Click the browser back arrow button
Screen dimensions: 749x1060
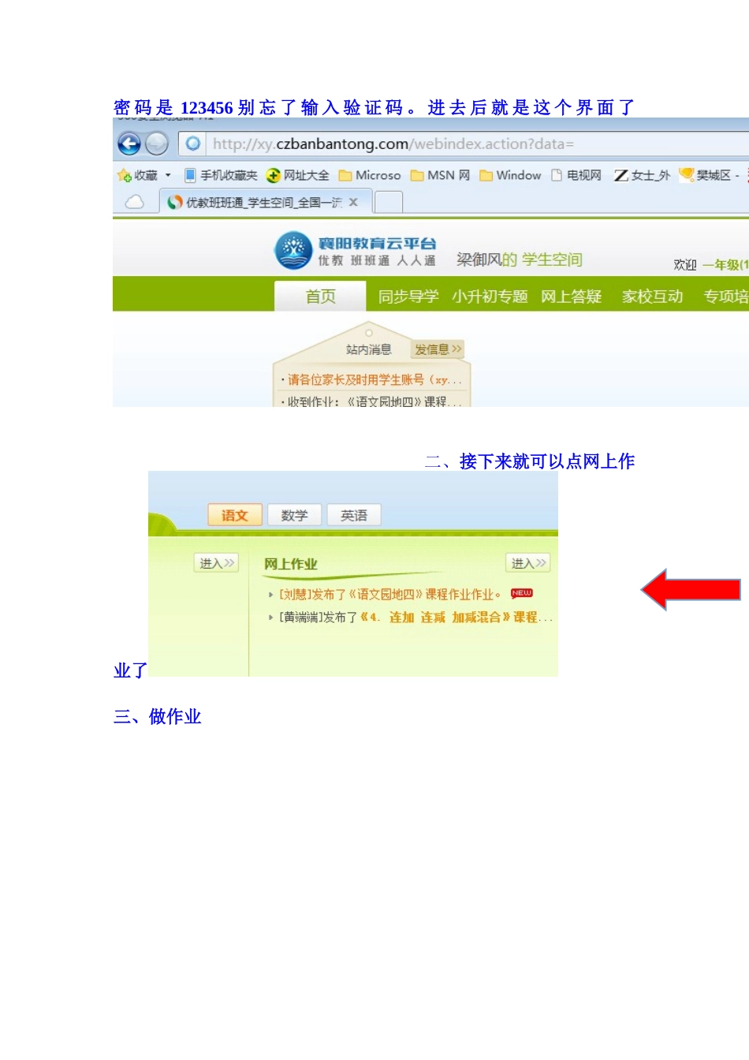point(129,144)
